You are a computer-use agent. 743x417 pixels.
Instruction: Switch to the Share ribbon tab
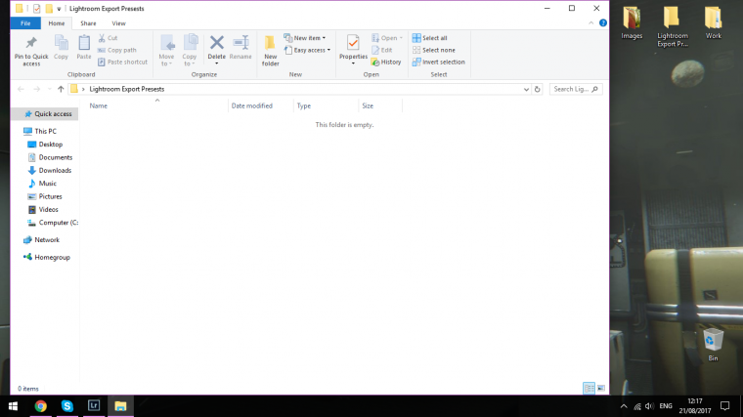[x=88, y=23]
